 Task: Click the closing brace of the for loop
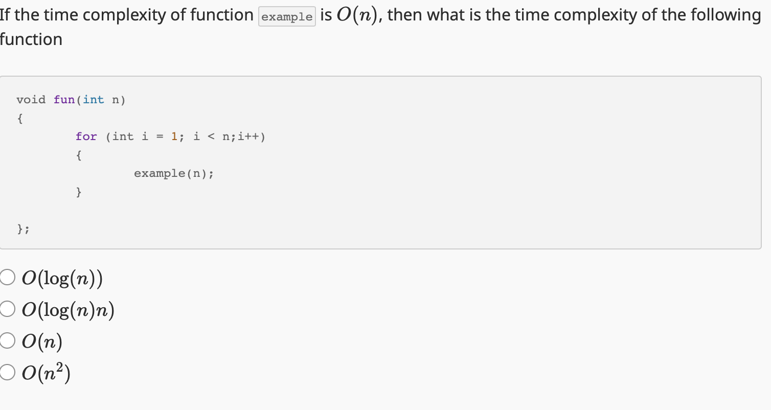78,192
